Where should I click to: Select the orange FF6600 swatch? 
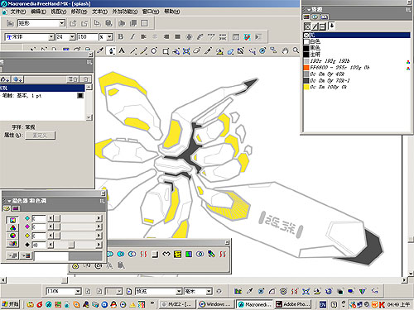coord(306,68)
